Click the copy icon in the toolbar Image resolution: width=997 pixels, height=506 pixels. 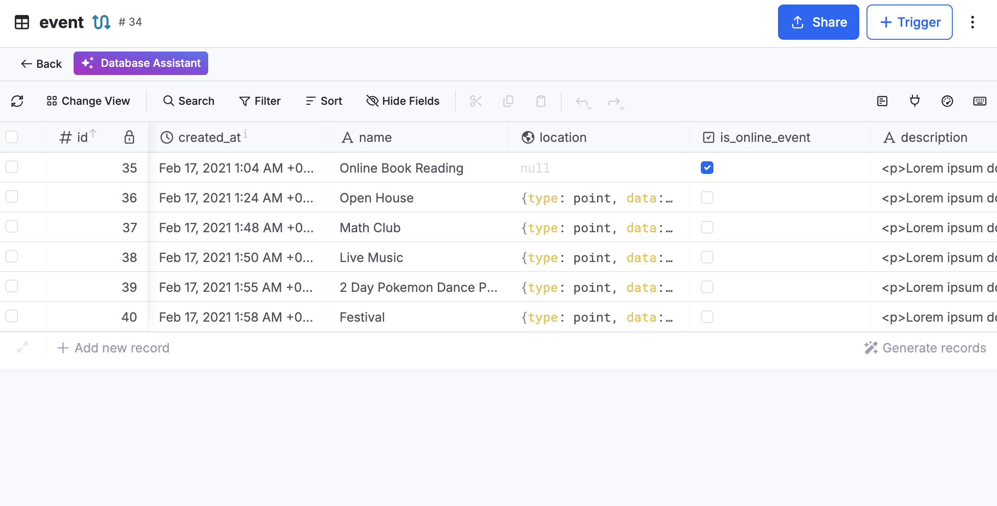(x=508, y=101)
